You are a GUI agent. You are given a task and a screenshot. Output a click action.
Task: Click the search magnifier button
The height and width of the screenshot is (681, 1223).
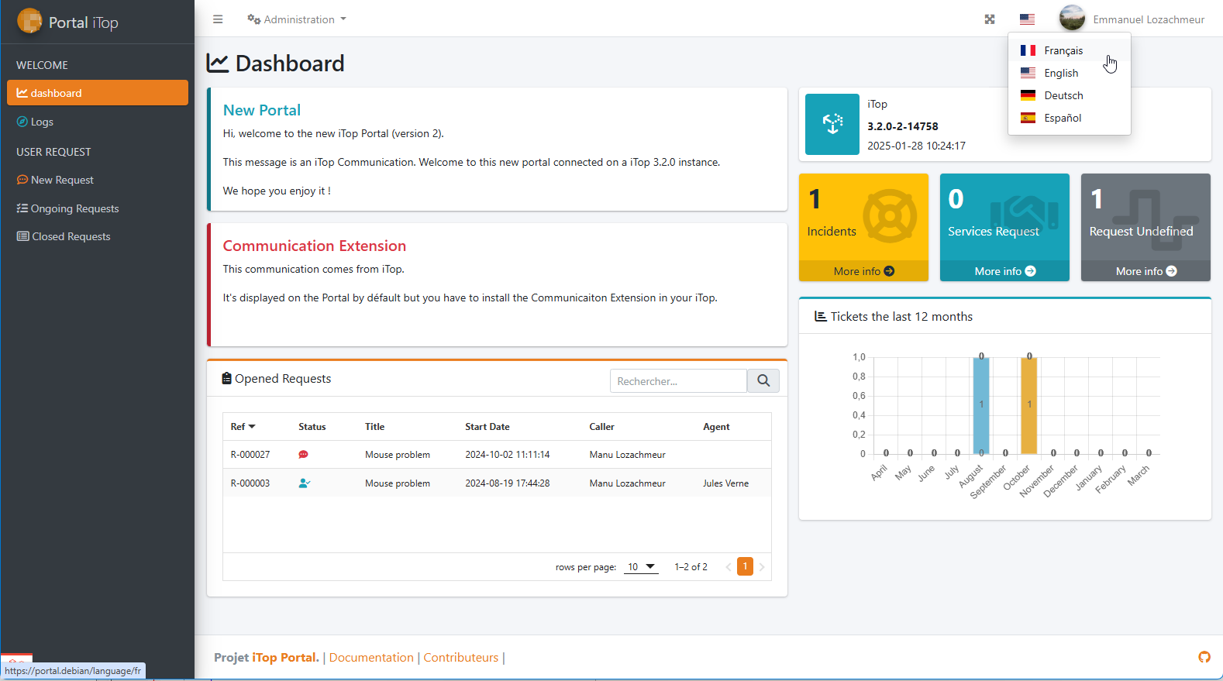pyautogui.click(x=763, y=380)
